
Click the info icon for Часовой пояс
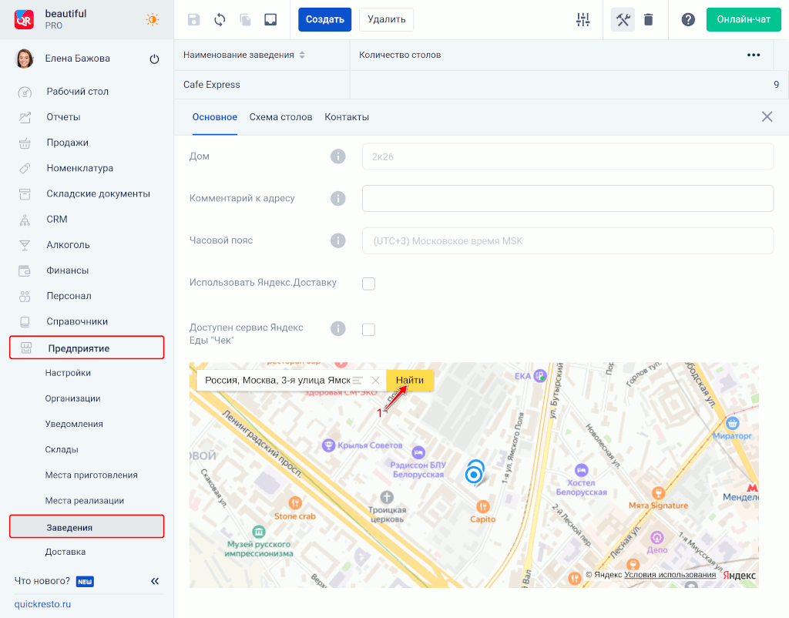[x=338, y=240]
